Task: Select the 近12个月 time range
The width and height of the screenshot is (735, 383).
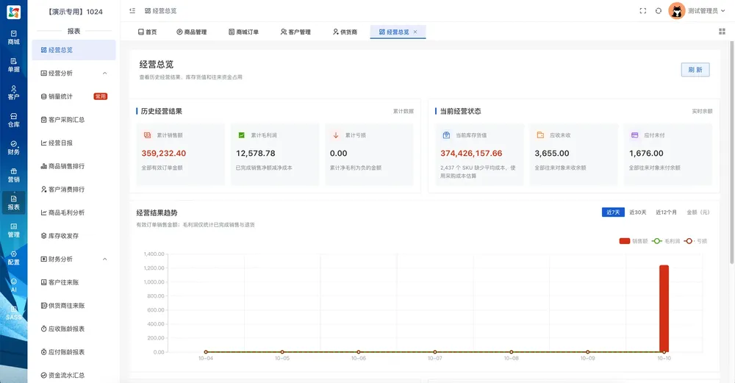Action: (x=666, y=212)
